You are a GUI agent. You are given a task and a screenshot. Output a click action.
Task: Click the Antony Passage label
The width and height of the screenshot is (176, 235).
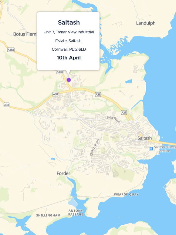(76, 213)
